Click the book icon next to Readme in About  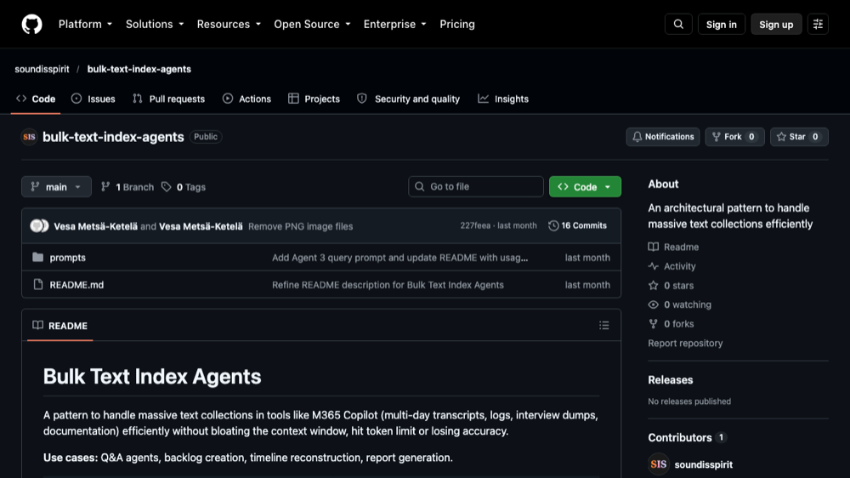[653, 247]
